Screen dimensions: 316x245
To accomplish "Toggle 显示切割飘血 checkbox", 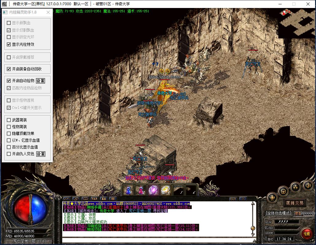I will pos(9,30).
